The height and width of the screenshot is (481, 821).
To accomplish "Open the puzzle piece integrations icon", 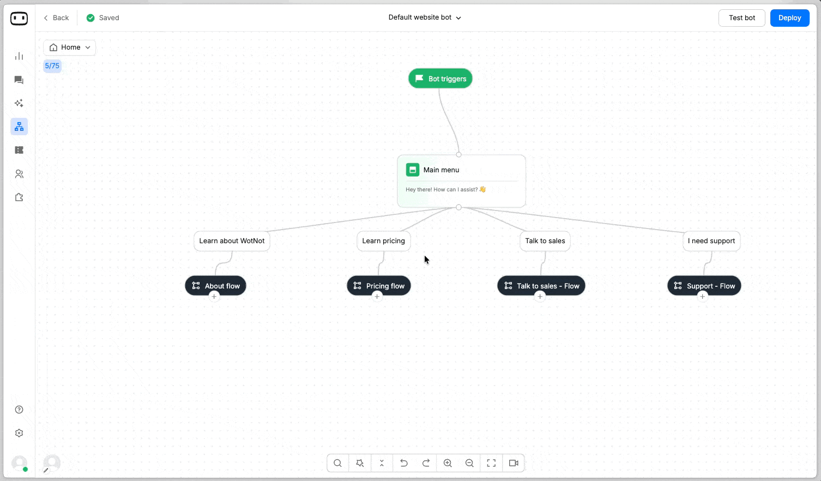I will [19, 197].
